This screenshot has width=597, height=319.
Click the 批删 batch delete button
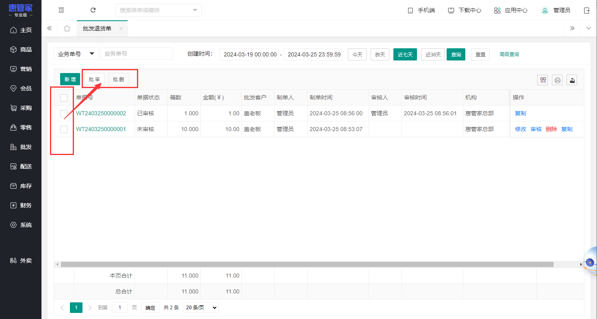tap(119, 80)
